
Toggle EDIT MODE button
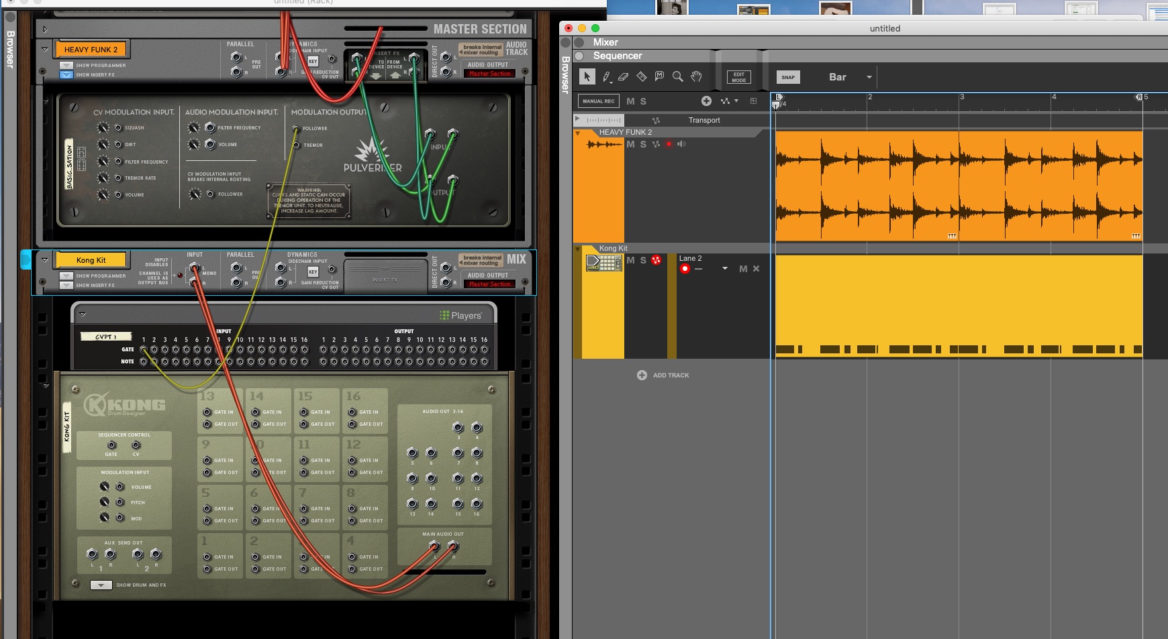coord(738,77)
